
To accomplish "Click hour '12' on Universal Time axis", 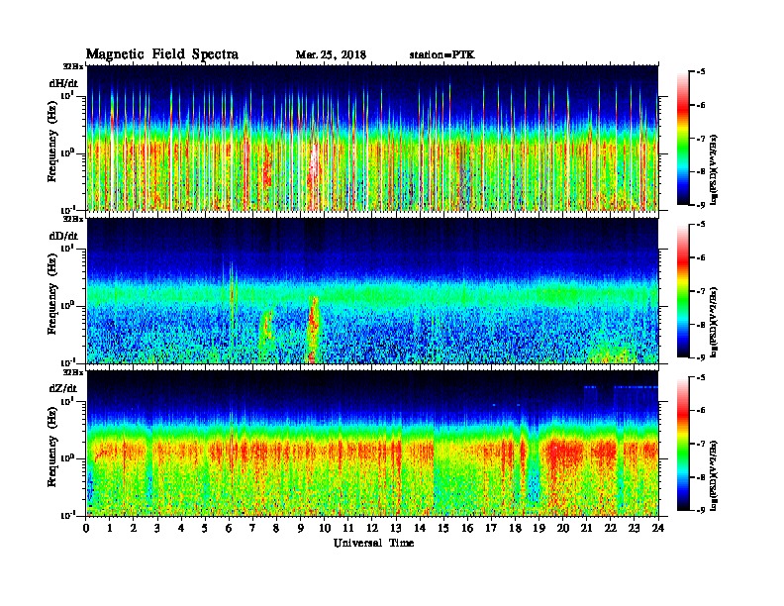I will (372, 529).
